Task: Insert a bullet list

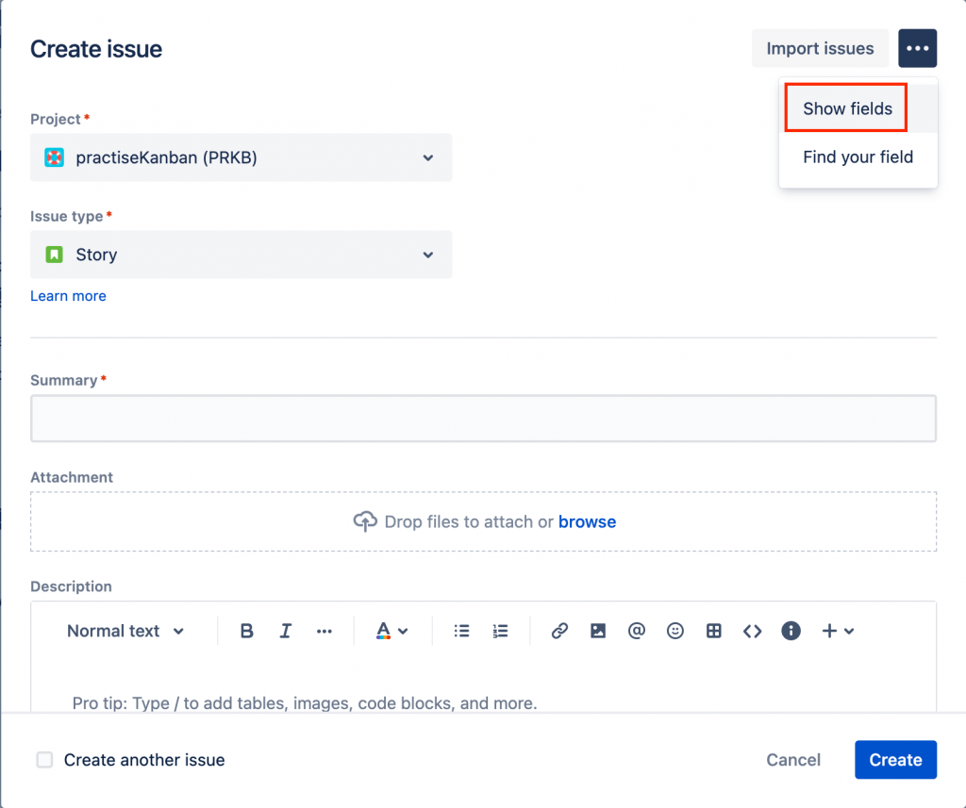Action: point(461,632)
